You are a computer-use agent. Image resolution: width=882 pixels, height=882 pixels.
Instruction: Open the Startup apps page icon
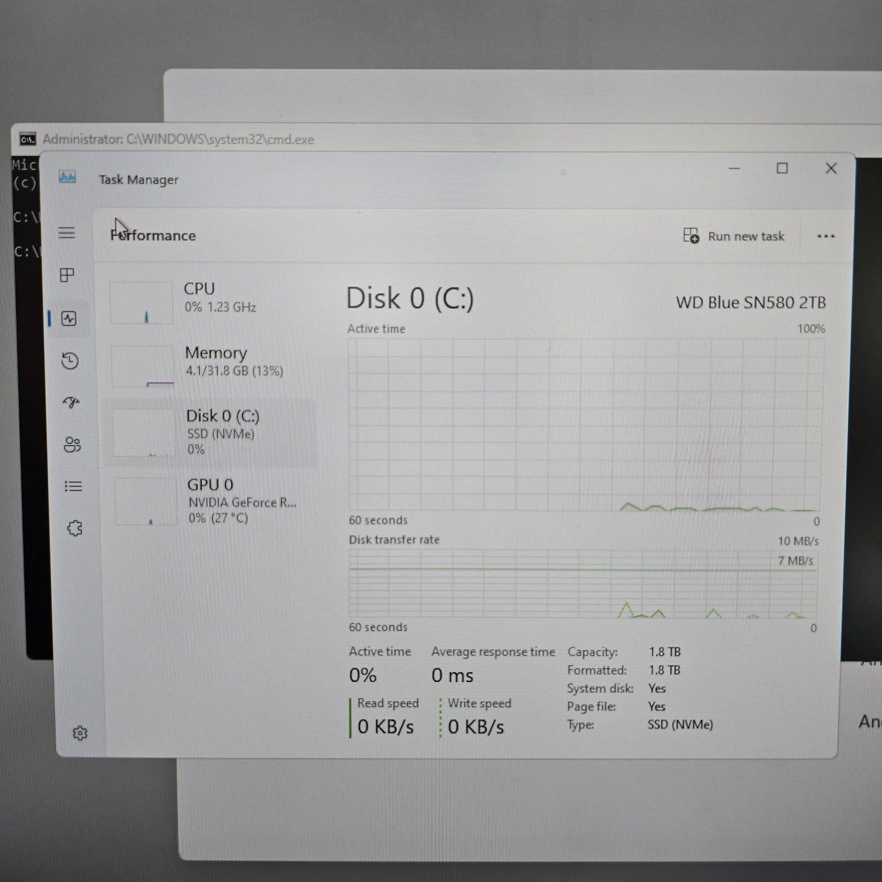(x=71, y=403)
